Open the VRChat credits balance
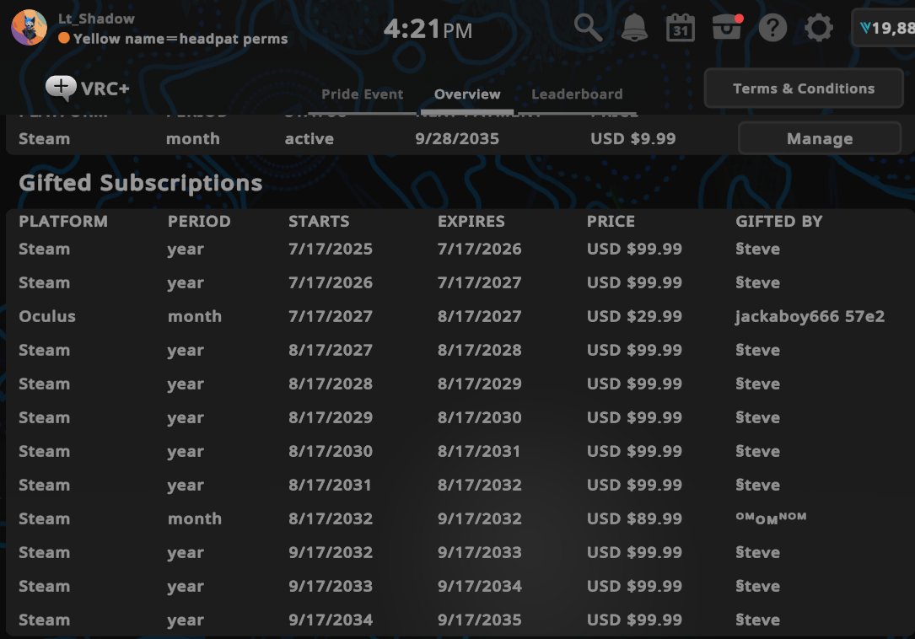Image resolution: width=915 pixels, height=639 pixels. 884,28
